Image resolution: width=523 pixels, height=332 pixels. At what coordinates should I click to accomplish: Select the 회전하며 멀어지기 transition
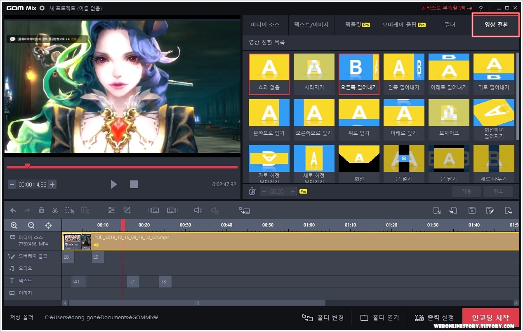pos(494,120)
